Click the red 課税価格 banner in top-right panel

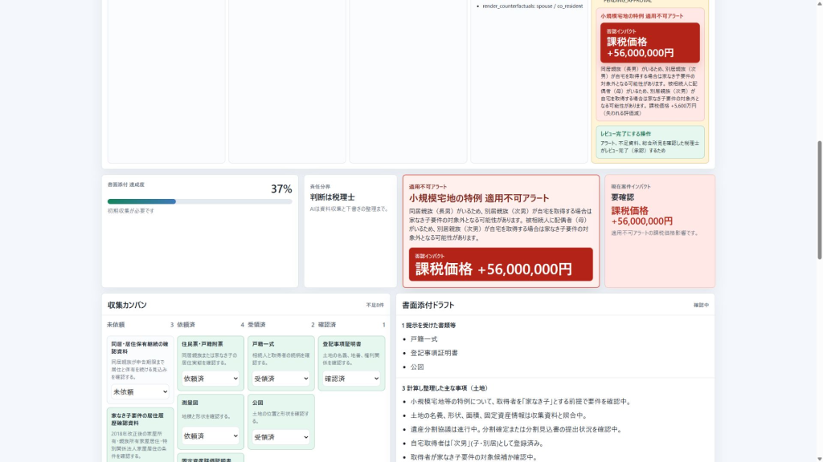click(649, 43)
